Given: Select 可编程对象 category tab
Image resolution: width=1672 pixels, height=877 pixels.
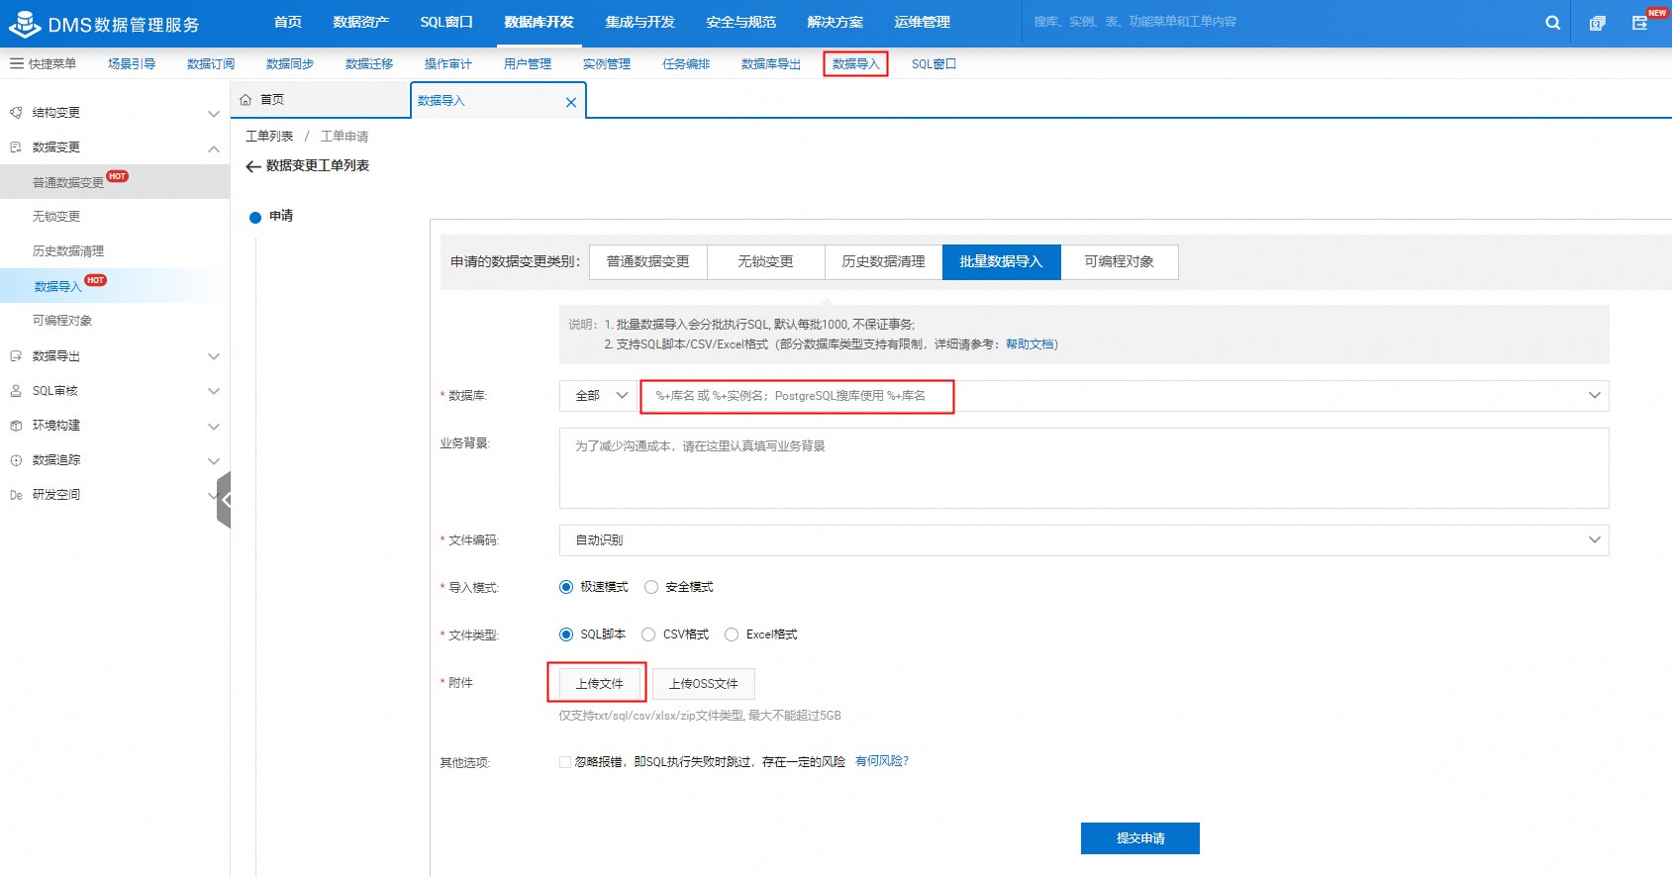Looking at the screenshot, I should (x=1120, y=262).
